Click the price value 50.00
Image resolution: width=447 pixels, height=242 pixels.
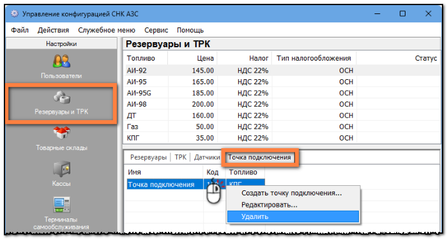pos(205,126)
